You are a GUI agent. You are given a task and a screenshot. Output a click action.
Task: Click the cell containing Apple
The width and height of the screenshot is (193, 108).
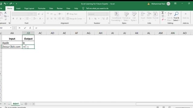pyautogui.click(x=12, y=43)
